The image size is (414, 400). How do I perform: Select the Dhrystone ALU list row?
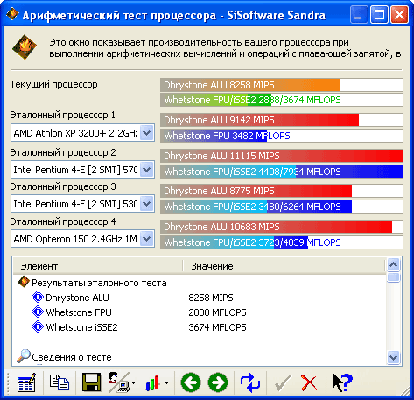pos(200,298)
